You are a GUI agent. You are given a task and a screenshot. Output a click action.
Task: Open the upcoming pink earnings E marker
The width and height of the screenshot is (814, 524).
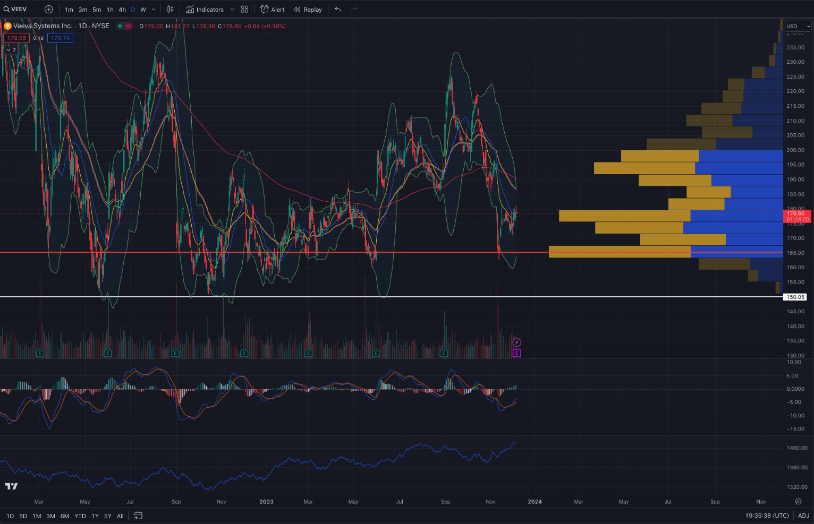(x=516, y=353)
